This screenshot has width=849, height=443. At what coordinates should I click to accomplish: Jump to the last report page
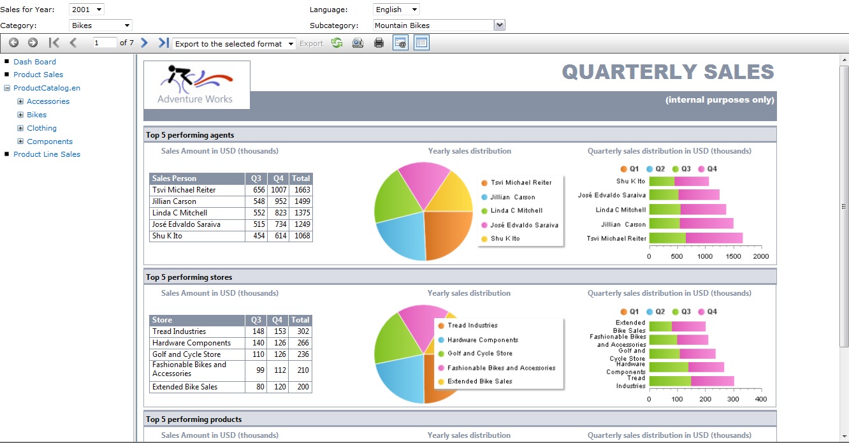[x=164, y=43]
